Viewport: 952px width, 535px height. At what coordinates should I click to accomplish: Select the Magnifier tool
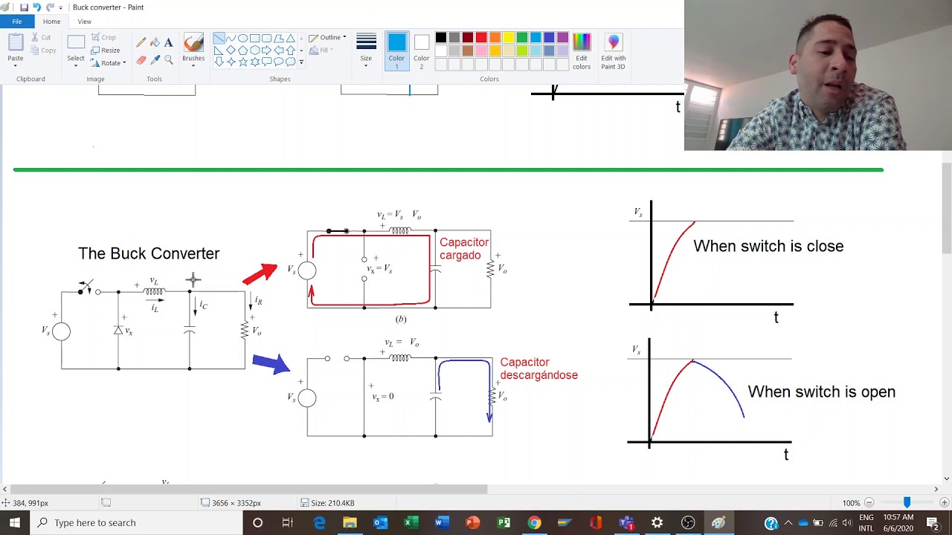click(168, 59)
